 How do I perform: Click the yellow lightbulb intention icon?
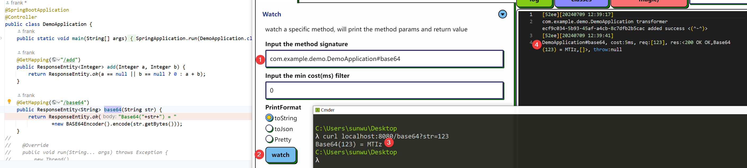[9, 102]
